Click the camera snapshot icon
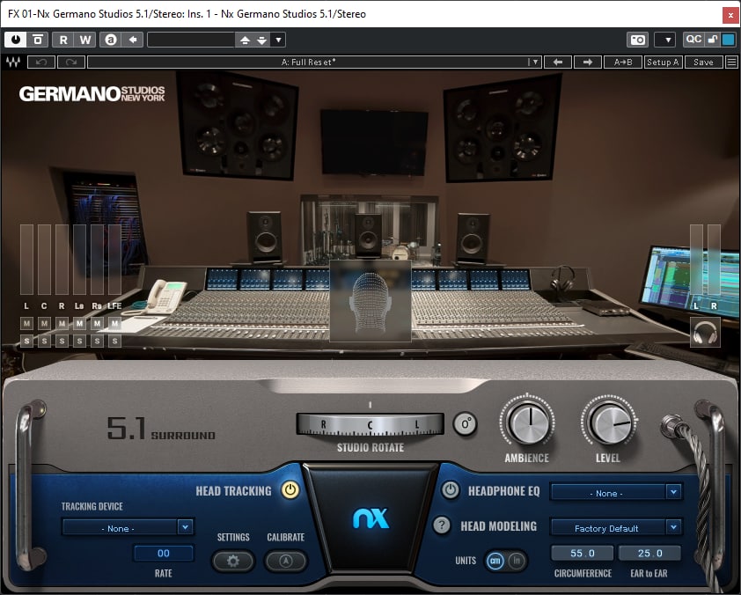 click(x=637, y=40)
